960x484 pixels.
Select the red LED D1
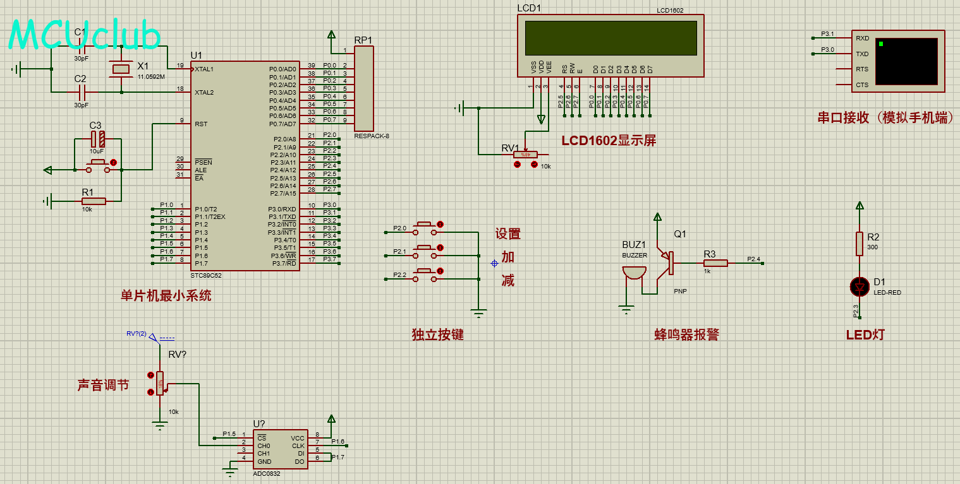tap(859, 287)
